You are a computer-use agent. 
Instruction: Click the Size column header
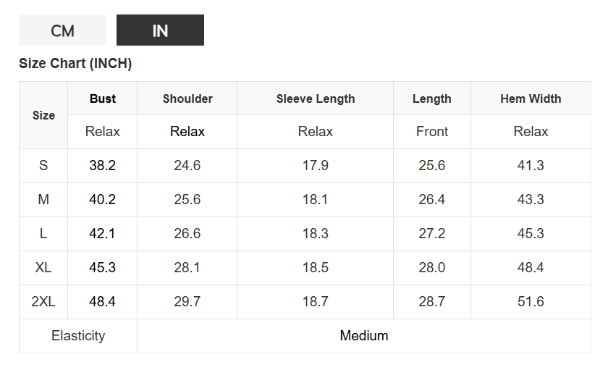tap(43, 115)
